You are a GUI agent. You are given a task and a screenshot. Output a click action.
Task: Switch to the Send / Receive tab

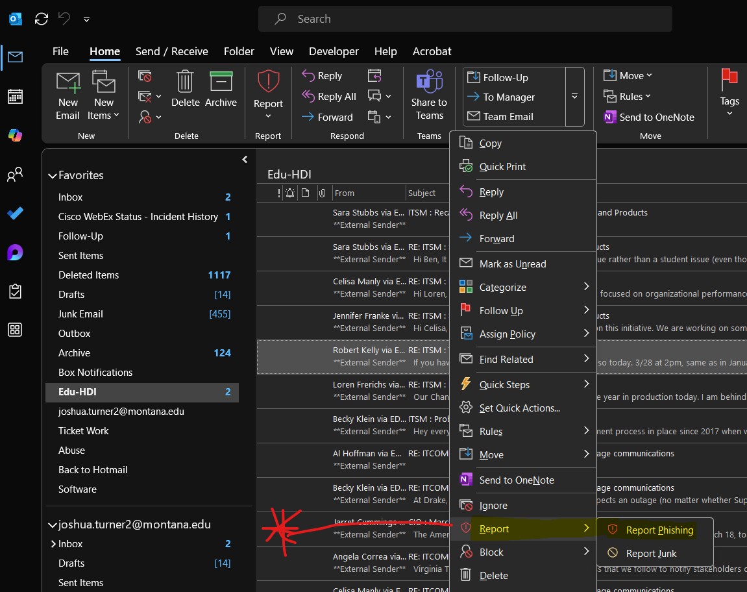[x=171, y=51]
